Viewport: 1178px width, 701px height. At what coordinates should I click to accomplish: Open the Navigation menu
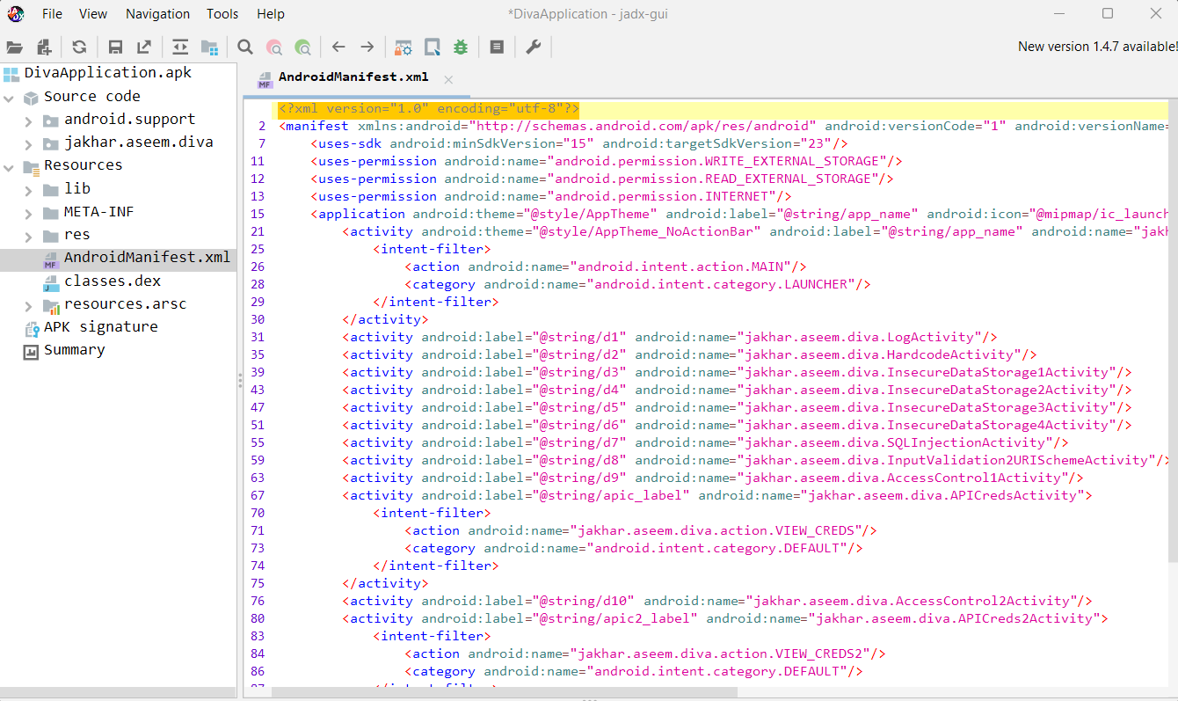coord(157,13)
